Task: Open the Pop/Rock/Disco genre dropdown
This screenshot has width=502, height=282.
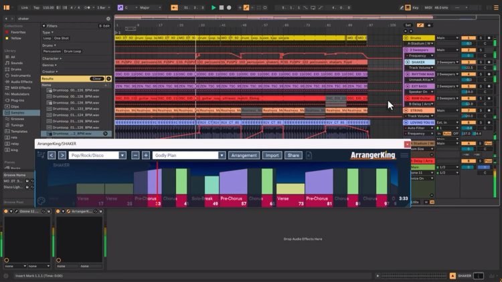Action: 98,156
